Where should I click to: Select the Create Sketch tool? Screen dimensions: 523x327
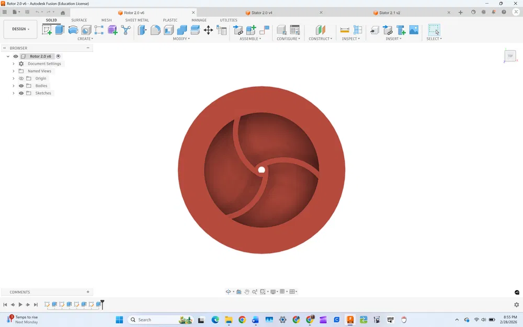click(x=47, y=30)
